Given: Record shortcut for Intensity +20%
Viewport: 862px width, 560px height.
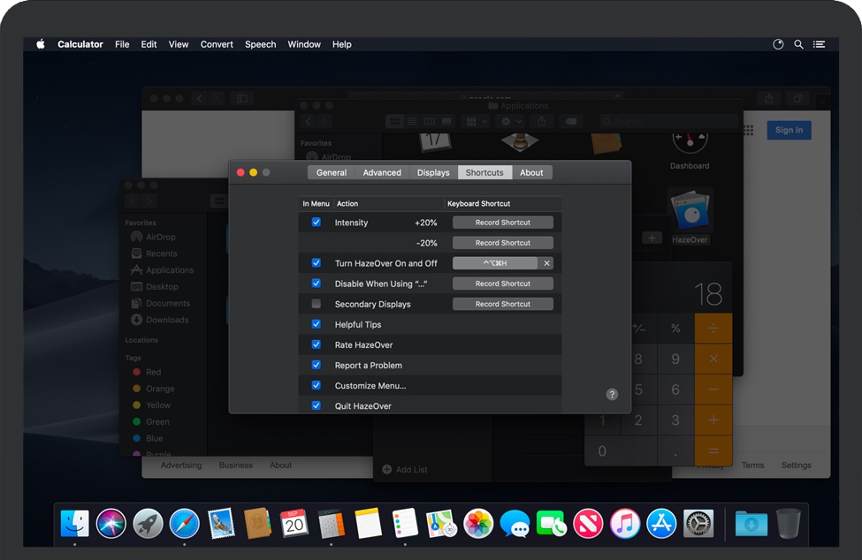Looking at the screenshot, I should pos(502,223).
